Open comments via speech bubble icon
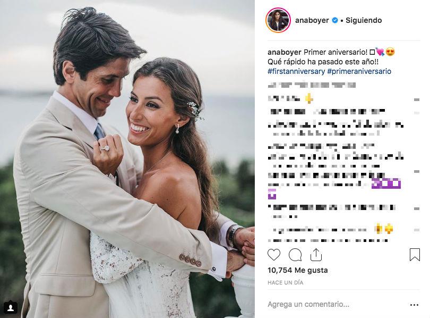Screen dimensions: 430x318 click(295, 255)
